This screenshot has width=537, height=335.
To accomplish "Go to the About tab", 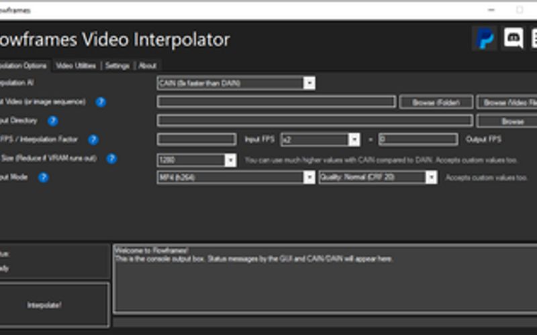I will point(147,66).
